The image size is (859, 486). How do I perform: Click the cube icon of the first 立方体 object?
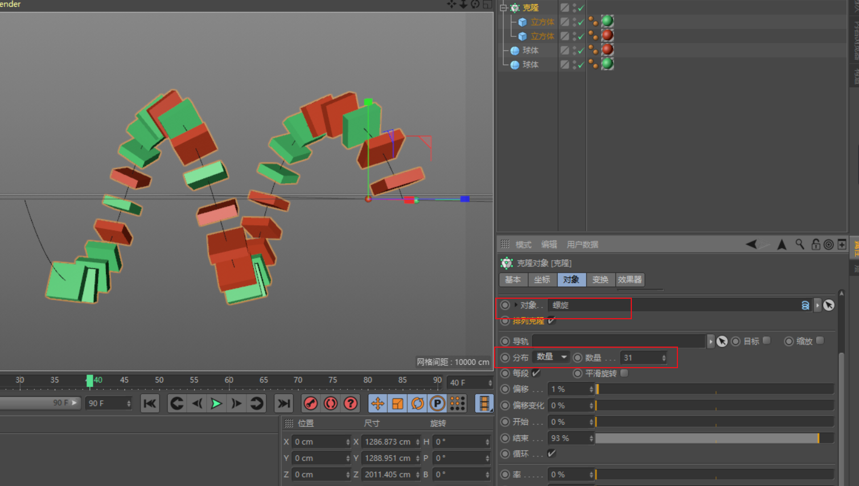pyautogui.click(x=523, y=22)
